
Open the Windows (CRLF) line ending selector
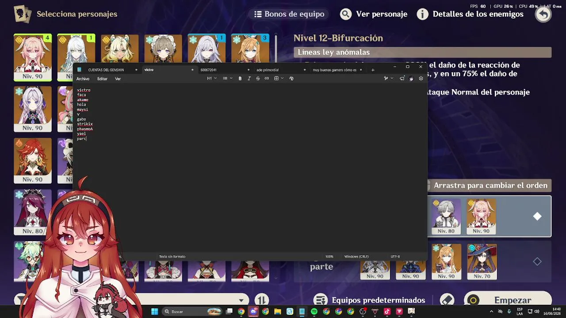tap(356, 257)
